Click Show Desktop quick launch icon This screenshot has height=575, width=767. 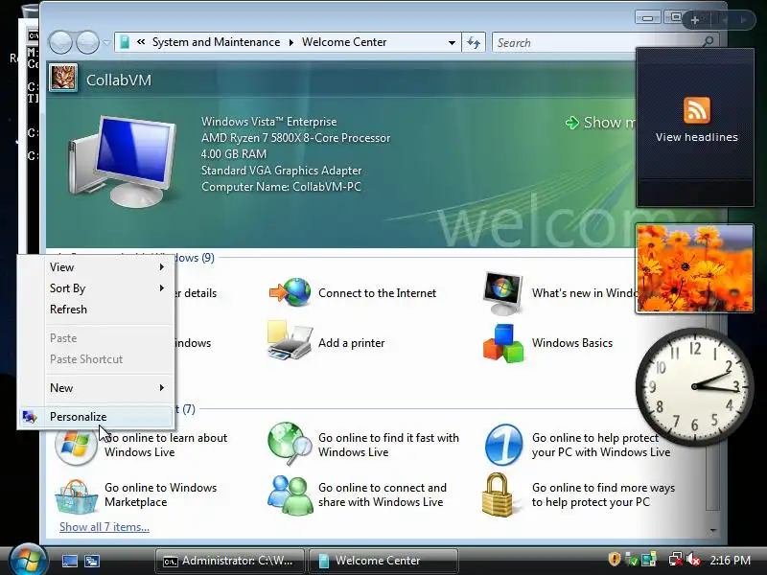(69, 561)
